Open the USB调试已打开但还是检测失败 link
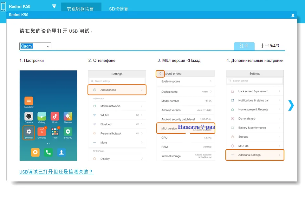305x197 pixels. [56, 172]
